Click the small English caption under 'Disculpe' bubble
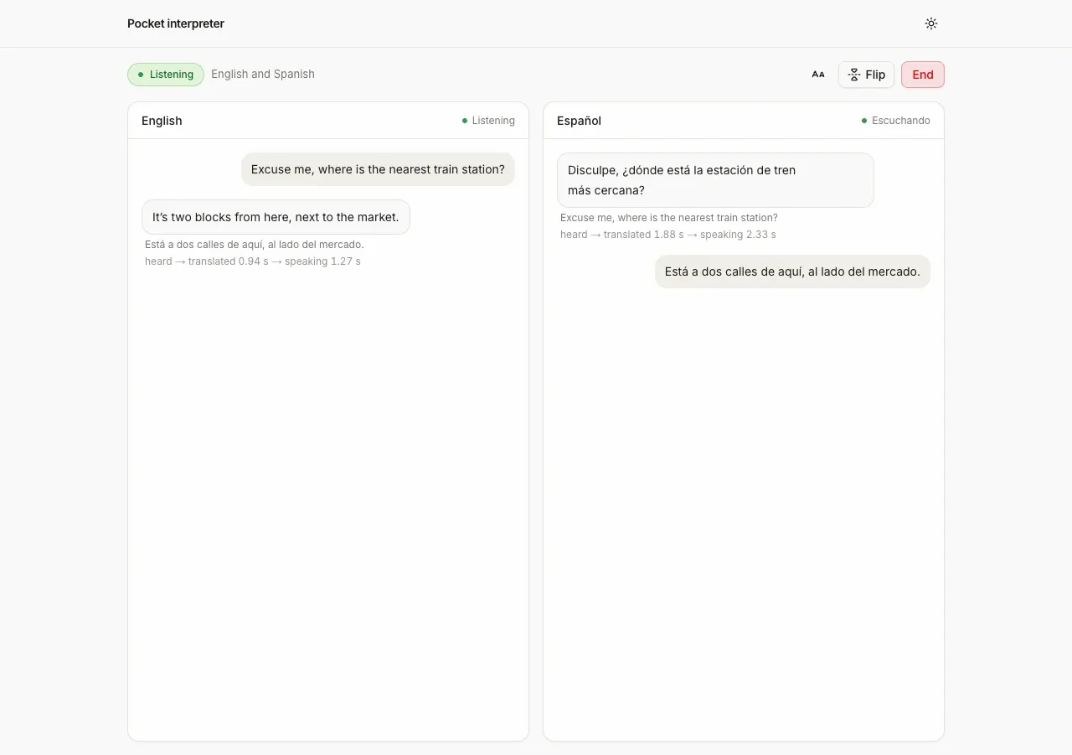The height and width of the screenshot is (755, 1072). click(x=669, y=218)
